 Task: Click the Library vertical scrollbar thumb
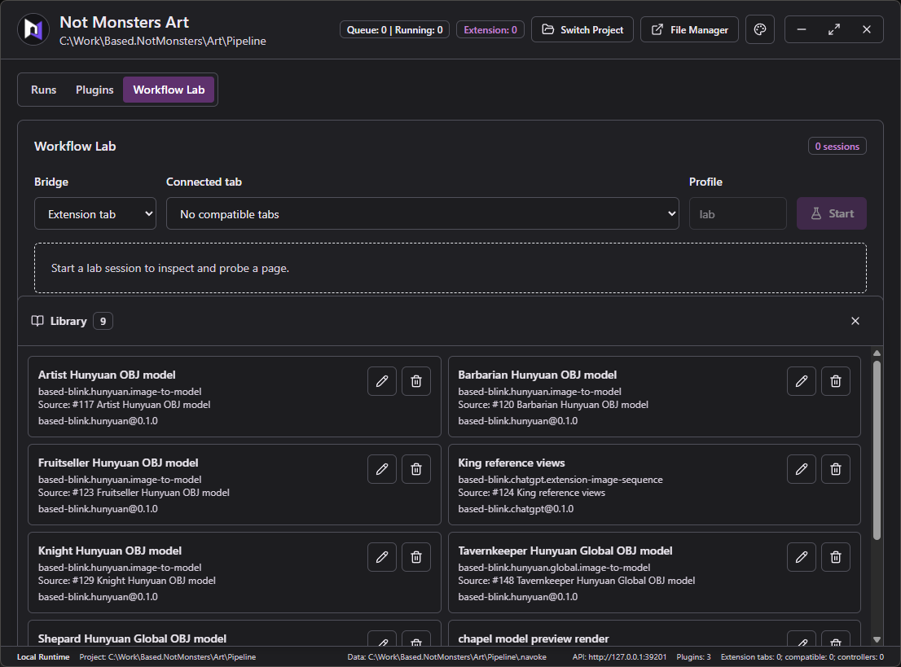pos(877,450)
